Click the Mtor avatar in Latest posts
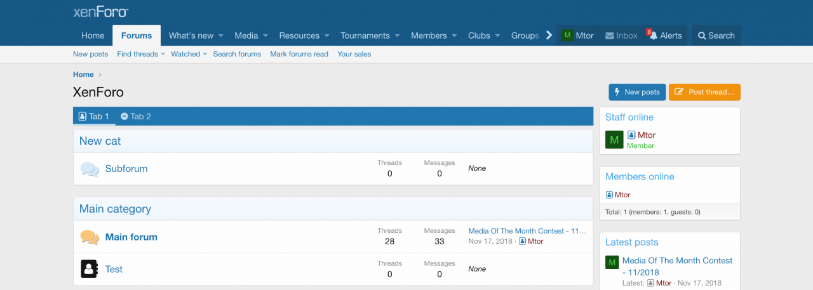The width and height of the screenshot is (813, 290). coord(612,262)
